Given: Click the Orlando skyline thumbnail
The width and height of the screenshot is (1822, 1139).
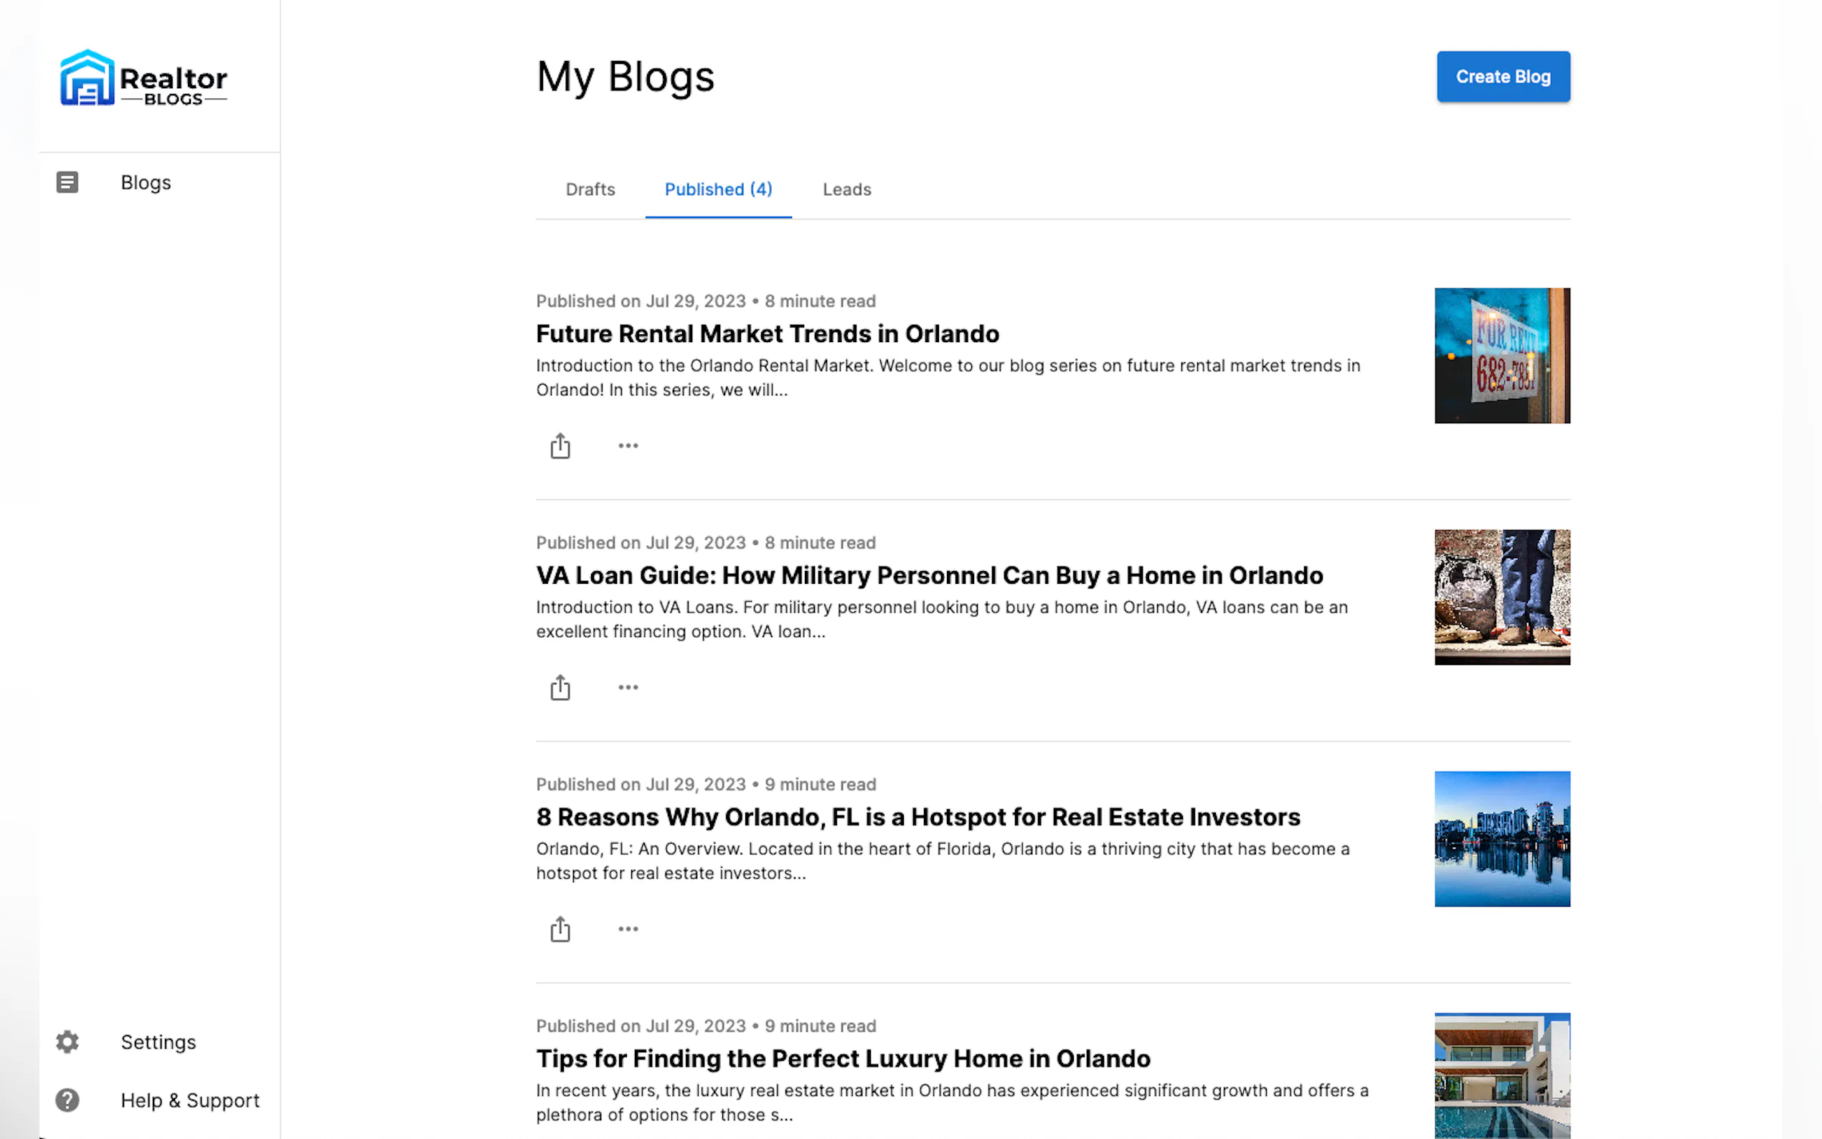Looking at the screenshot, I should (x=1501, y=838).
